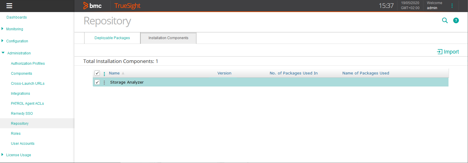Open Authorization Profiles in sidebar
This screenshot has width=468, height=163.
tap(28, 64)
